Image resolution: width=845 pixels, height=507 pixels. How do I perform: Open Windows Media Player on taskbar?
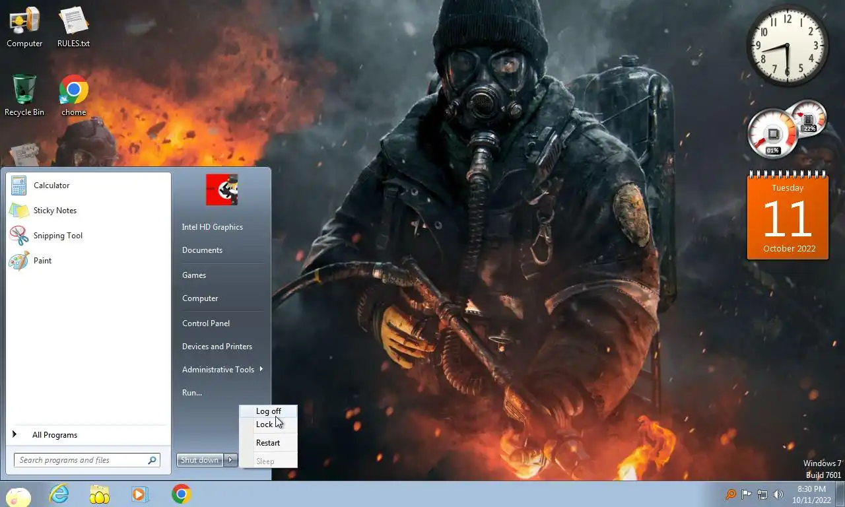pos(139,494)
